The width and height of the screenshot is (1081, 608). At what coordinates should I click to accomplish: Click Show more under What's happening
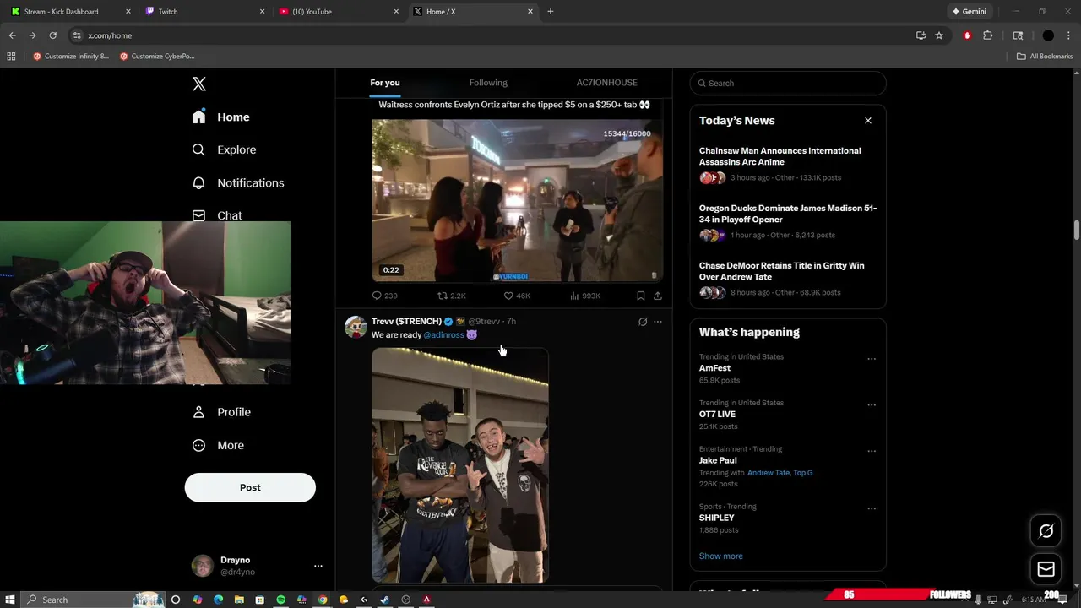[x=720, y=556]
